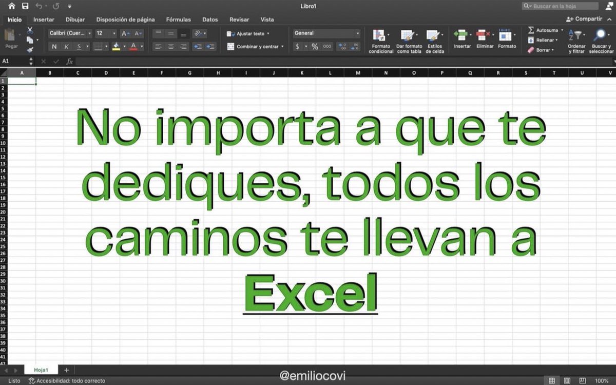Apply percent style format
The image size is (616, 385).
[315, 47]
